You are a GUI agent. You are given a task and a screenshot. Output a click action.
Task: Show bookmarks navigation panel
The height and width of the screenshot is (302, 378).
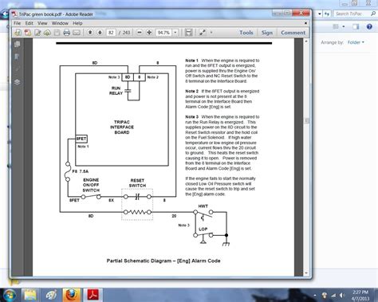(x=18, y=57)
